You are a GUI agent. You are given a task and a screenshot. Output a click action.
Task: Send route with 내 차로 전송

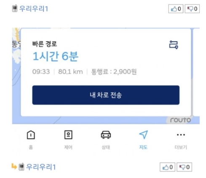[x=106, y=95]
